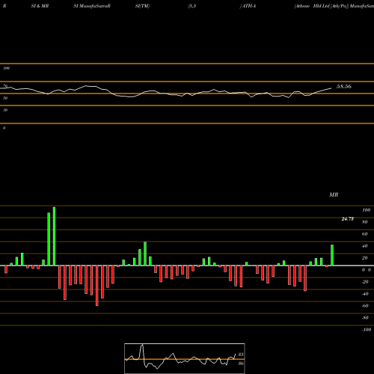Select the MR value 24.73
This screenshot has height=374, width=374.
pyautogui.click(x=348, y=219)
